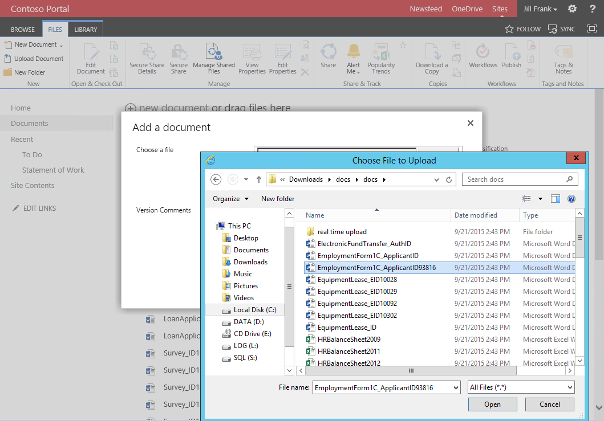Image resolution: width=604 pixels, height=421 pixels.
Task: Click the EDIT LINKS link
Action: (x=34, y=208)
